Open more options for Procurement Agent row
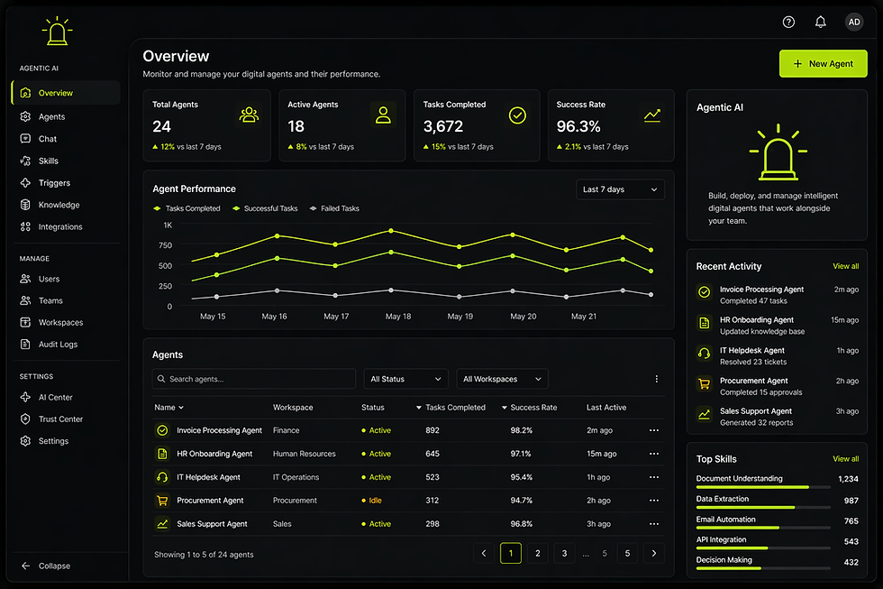 click(x=654, y=501)
